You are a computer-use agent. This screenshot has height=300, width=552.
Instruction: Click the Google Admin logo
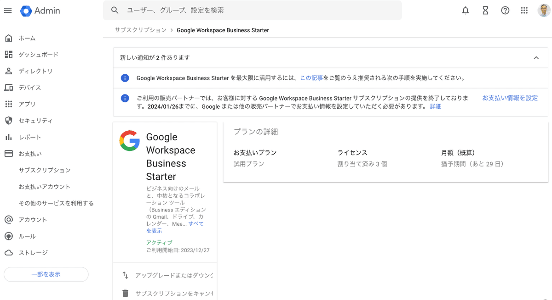pyautogui.click(x=40, y=11)
